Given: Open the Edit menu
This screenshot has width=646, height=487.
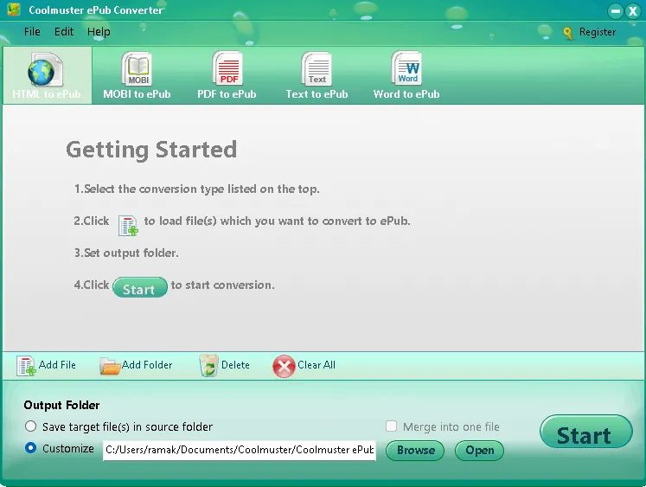Looking at the screenshot, I should pyautogui.click(x=64, y=32).
